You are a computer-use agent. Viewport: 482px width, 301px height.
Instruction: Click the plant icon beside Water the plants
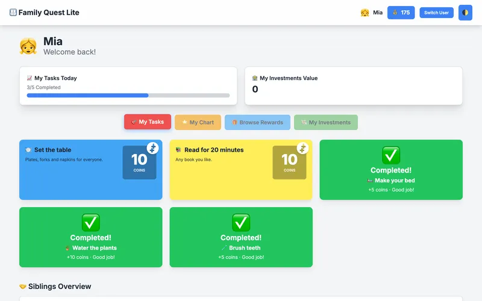pyautogui.click(x=67, y=248)
